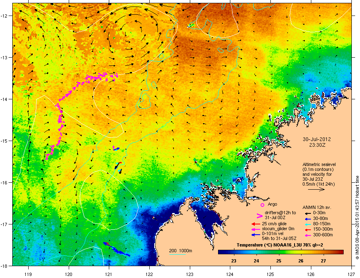Click the "Temperature (°C) NOAA16_L3U 70% ql>=2" title

[x=280, y=245]
